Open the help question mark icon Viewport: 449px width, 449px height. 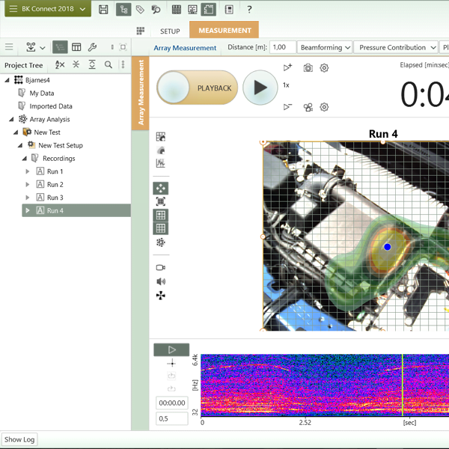point(249,10)
